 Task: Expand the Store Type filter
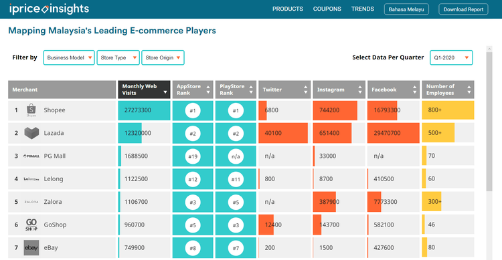click(x=118, y=57)
